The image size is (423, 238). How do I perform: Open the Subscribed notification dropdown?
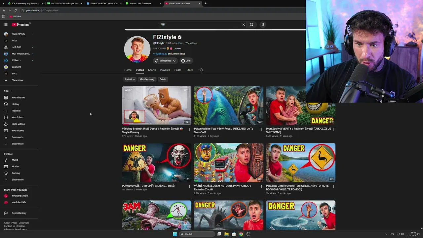tap(166, 61)
